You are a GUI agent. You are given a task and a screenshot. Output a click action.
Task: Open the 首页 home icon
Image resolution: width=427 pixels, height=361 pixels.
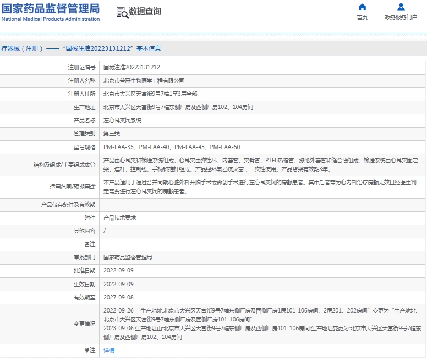point(362,7)
